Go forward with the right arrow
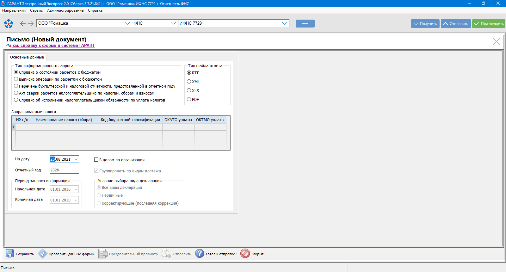 pos(31,23)
